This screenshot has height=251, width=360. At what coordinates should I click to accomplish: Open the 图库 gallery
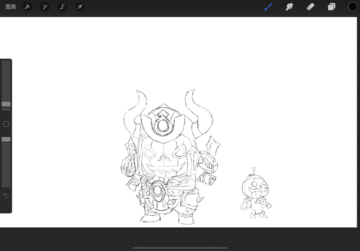point(11,7)
